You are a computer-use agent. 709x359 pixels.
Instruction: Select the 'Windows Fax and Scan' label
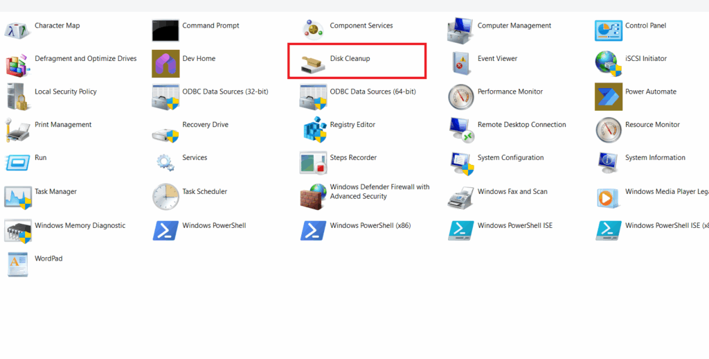tap(512, 191)
